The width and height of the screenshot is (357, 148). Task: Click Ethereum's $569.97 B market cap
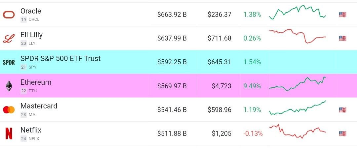[172, 86]
